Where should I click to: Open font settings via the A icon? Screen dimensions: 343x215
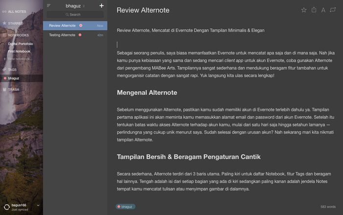click(323, 10)
